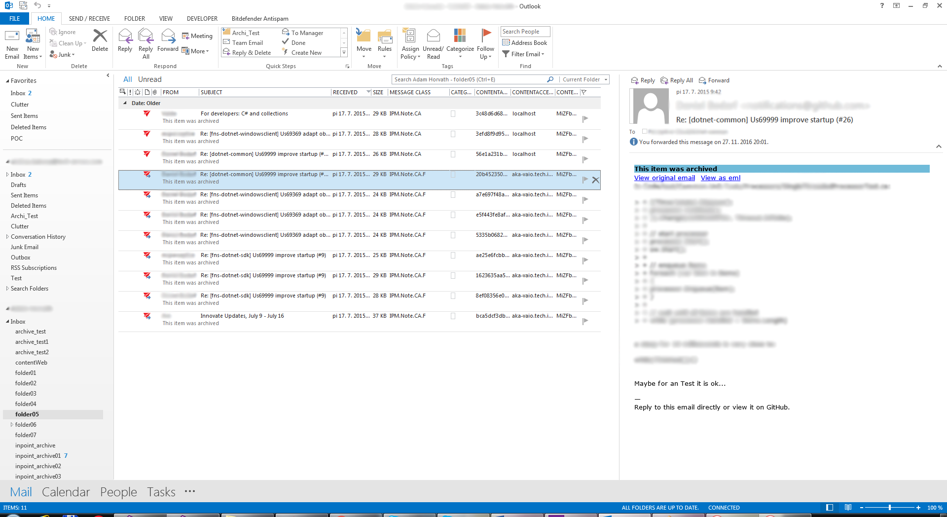Flag the Innovate Updates email

[585, 321]
